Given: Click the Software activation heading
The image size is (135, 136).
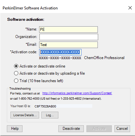Looking at the screenshot, I should pyautogui.click(x=26, y=19).
